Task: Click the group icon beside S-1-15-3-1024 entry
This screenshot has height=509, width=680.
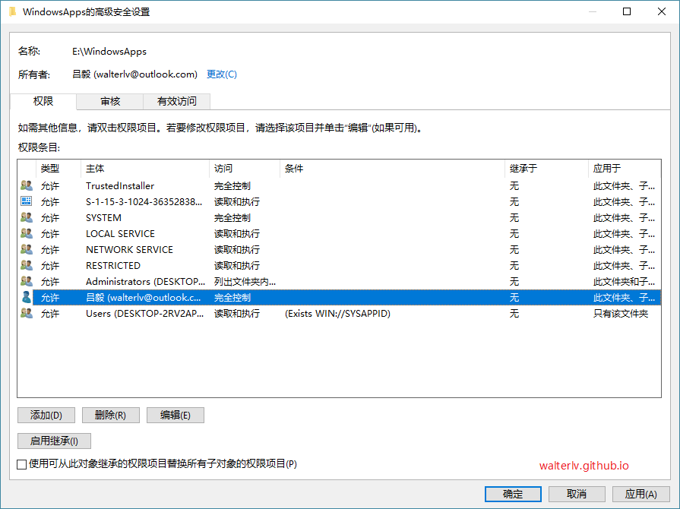Action: coord(26,201)
